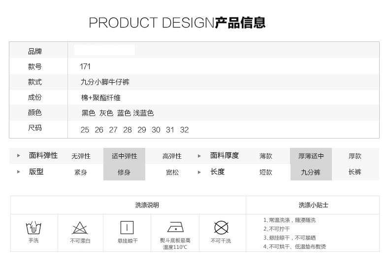Open the 洗涤说明 header section
389x278 pixels.
147,205
